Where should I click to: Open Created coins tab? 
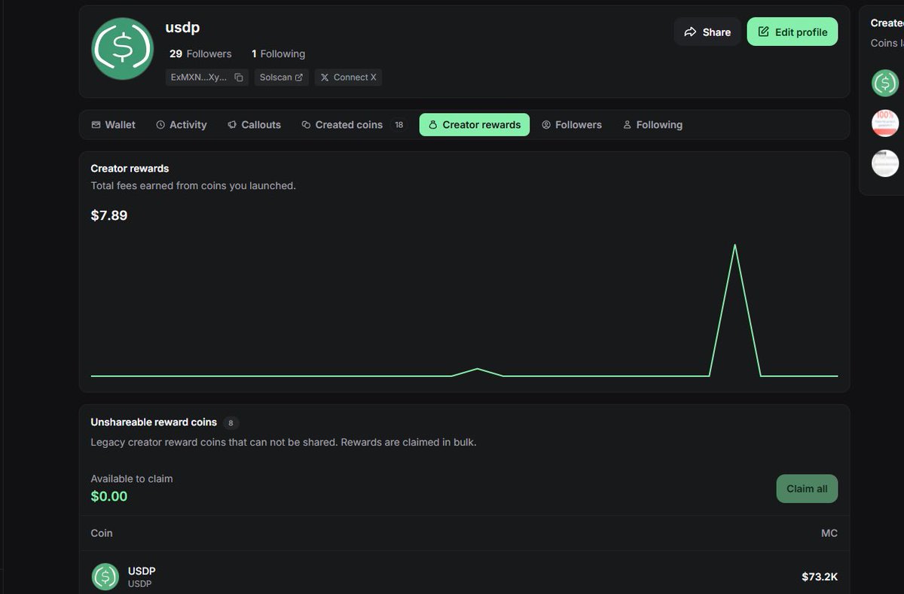(353, 125)
